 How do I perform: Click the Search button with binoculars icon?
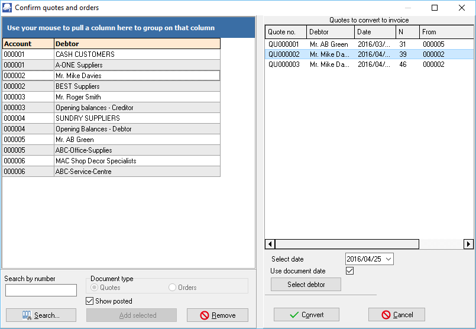click(41, 315)
